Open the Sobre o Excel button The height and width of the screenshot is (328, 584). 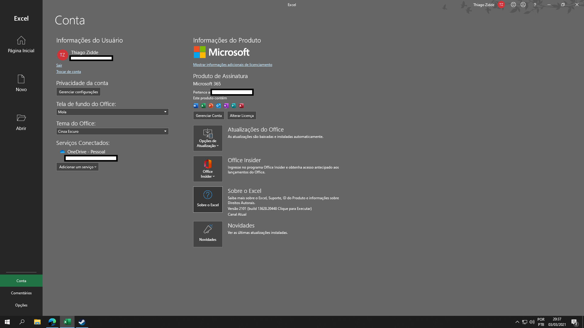pyautogui.click(x=208, y=200)
